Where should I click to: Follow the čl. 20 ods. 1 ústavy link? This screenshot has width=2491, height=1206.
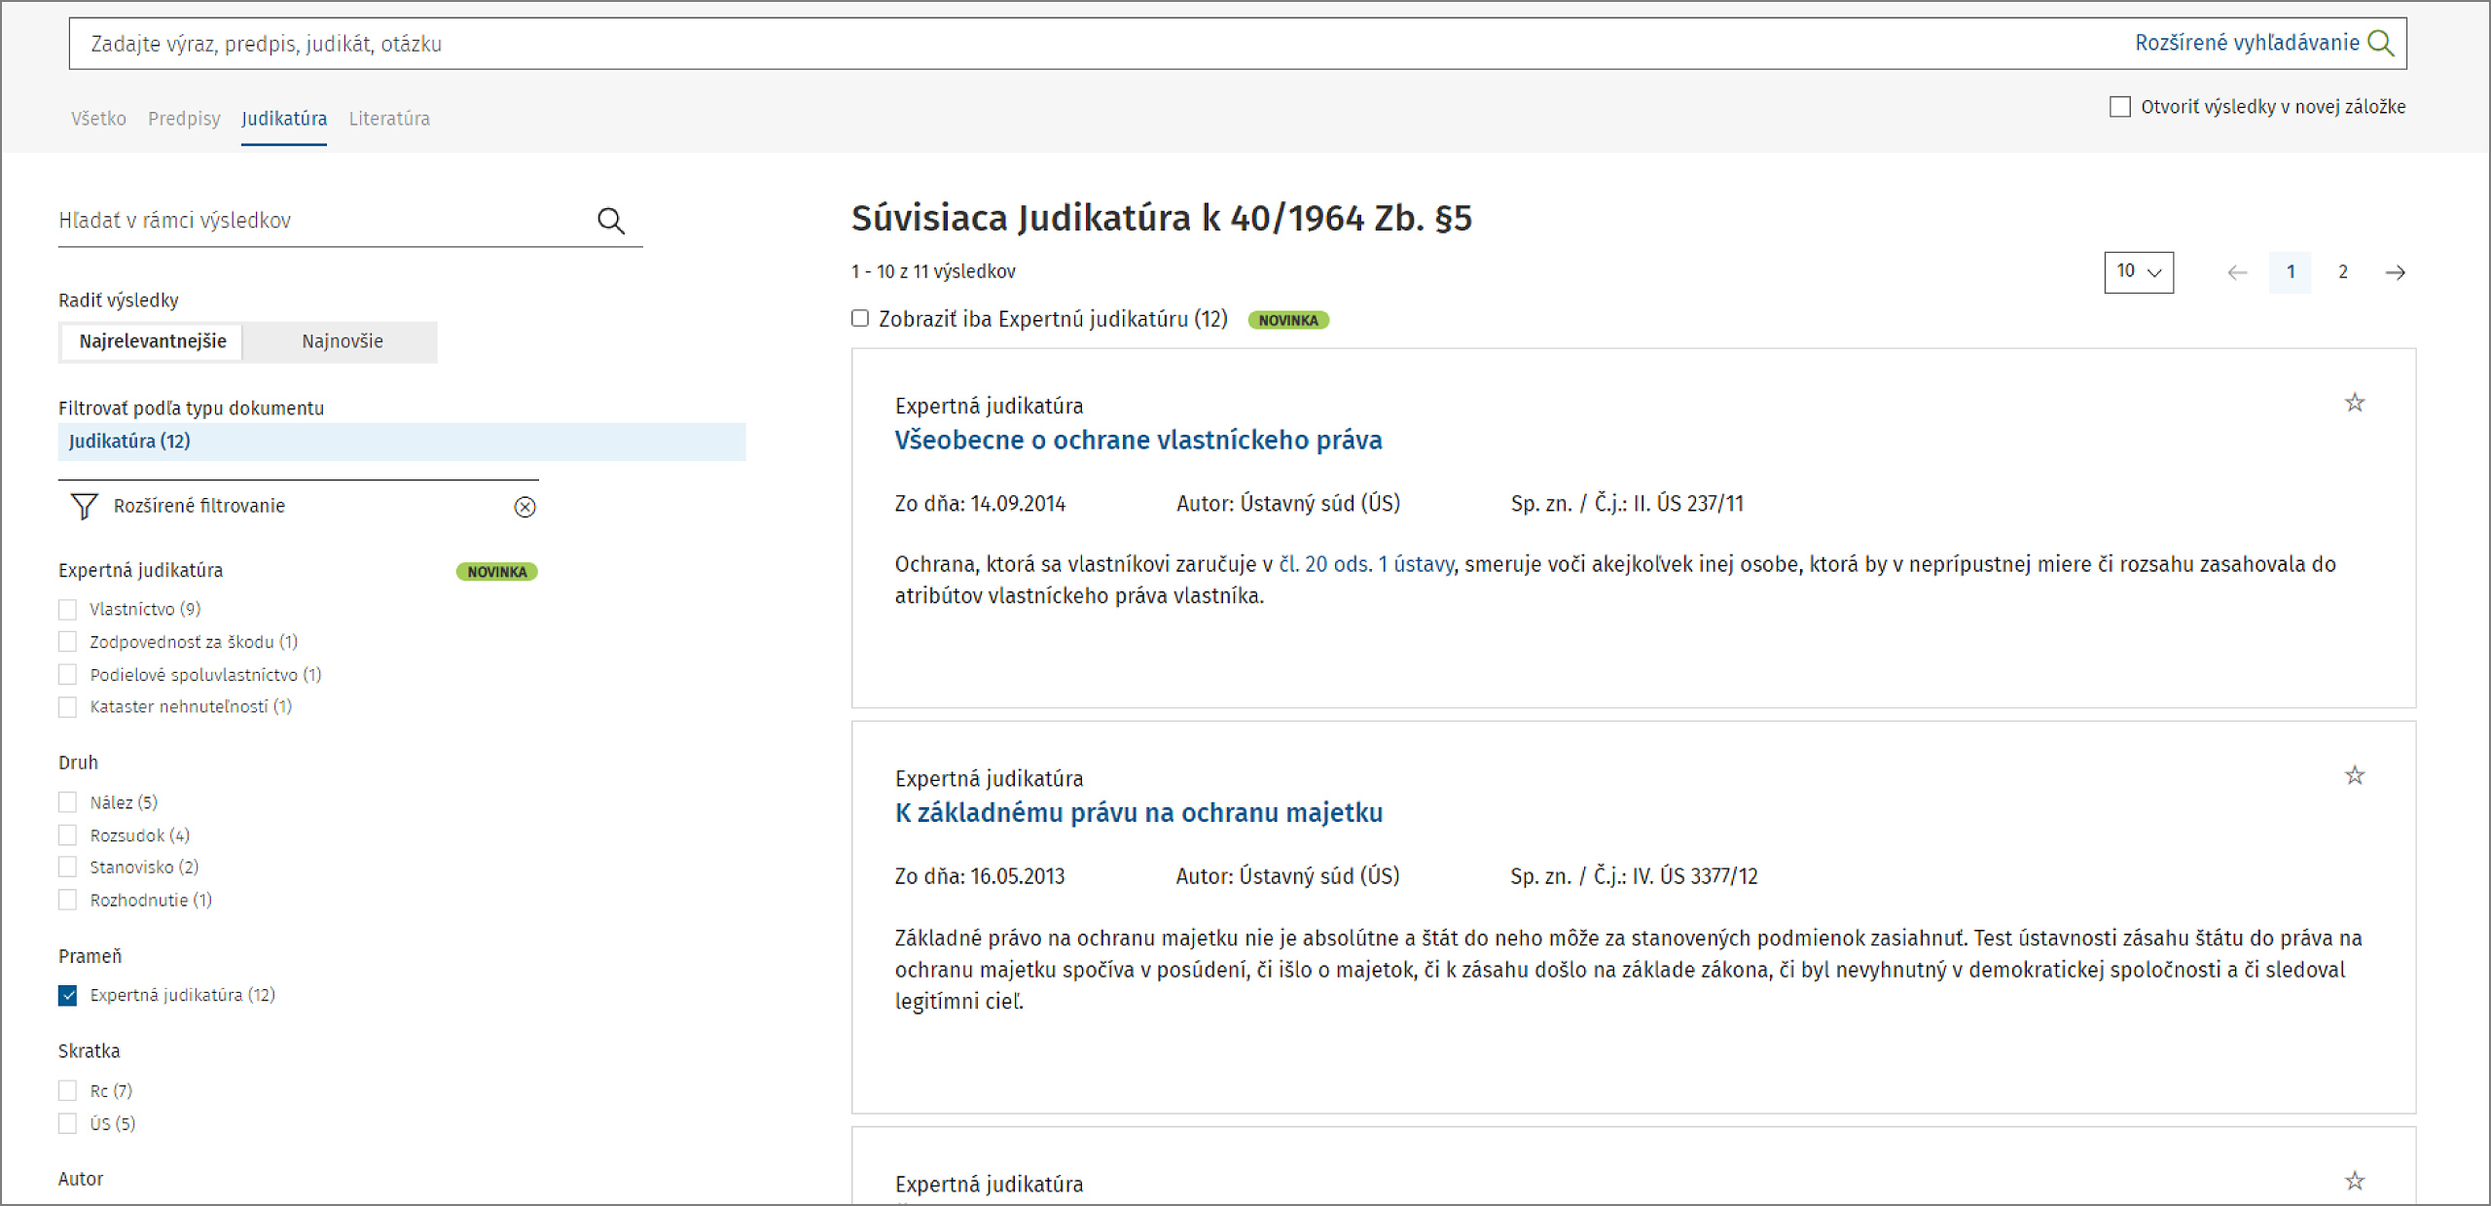click(x=1366, y=564)
